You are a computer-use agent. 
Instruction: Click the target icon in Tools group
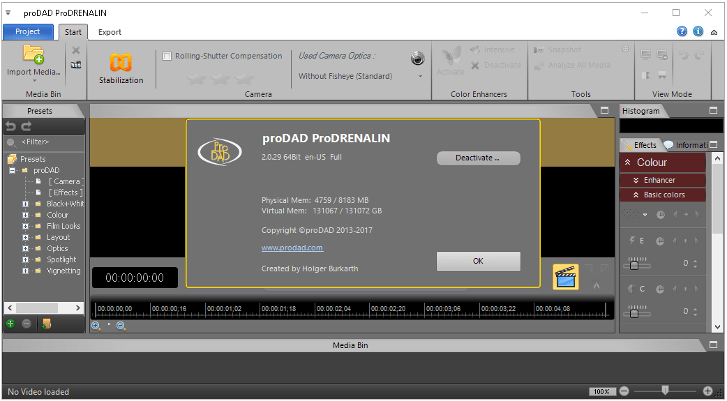[x=625, y=49]
